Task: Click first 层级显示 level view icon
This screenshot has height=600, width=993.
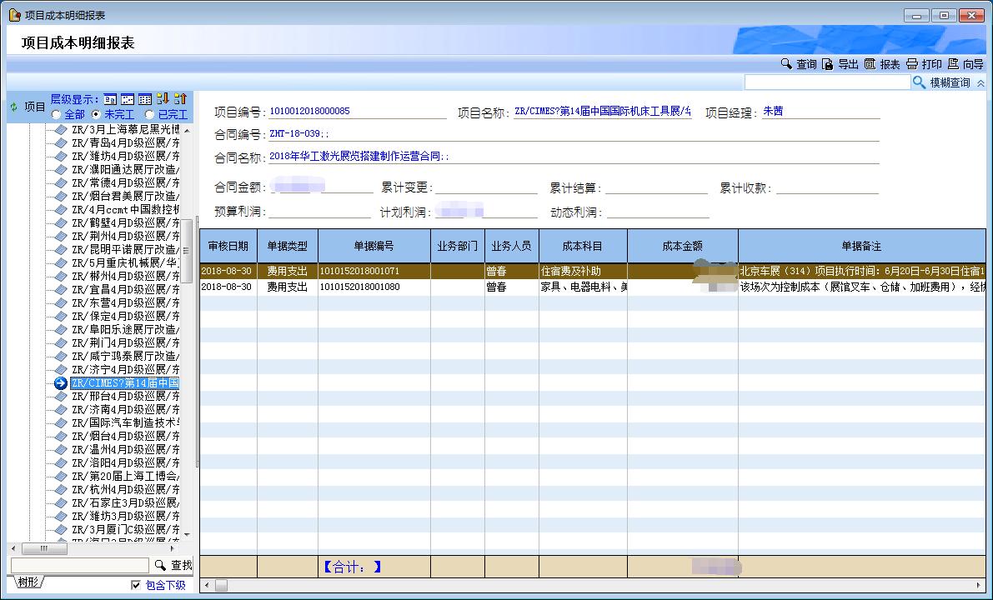Action: [x=110, y=99]
